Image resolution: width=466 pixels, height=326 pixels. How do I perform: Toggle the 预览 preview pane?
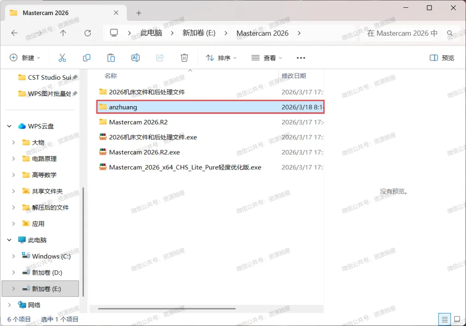click(x=442, y=58)
